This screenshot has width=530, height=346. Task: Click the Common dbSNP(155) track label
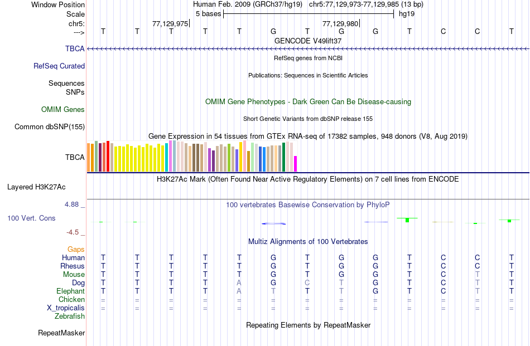[x=49, y=126]
